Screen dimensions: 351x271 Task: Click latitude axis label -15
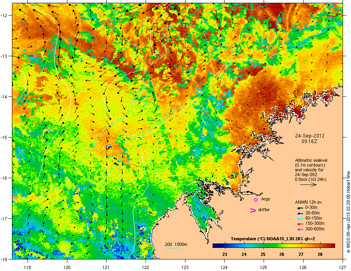pyautogui.click(x=4, y=137)
